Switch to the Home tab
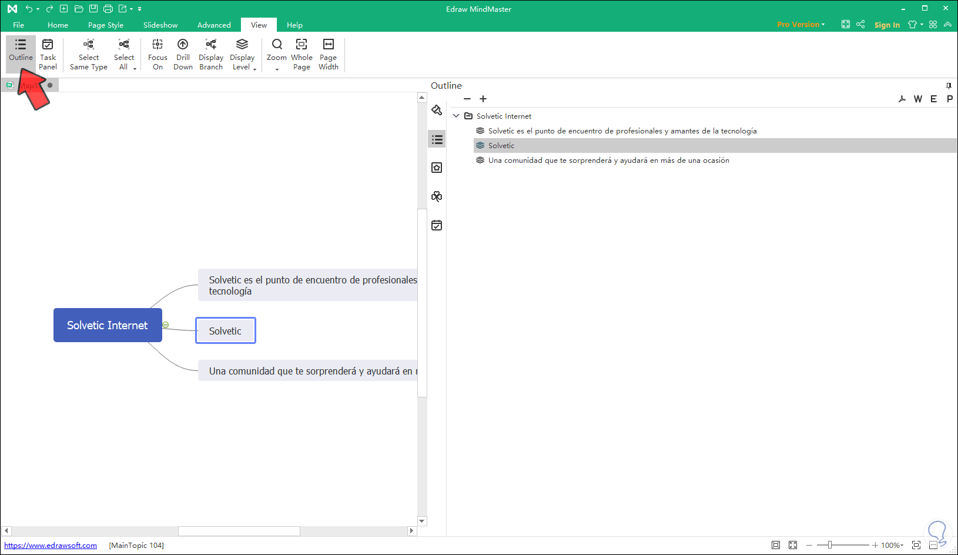Image resolution: width=958 pixels, height=555 pixels. pyautogui.click(x=58, y=25)
